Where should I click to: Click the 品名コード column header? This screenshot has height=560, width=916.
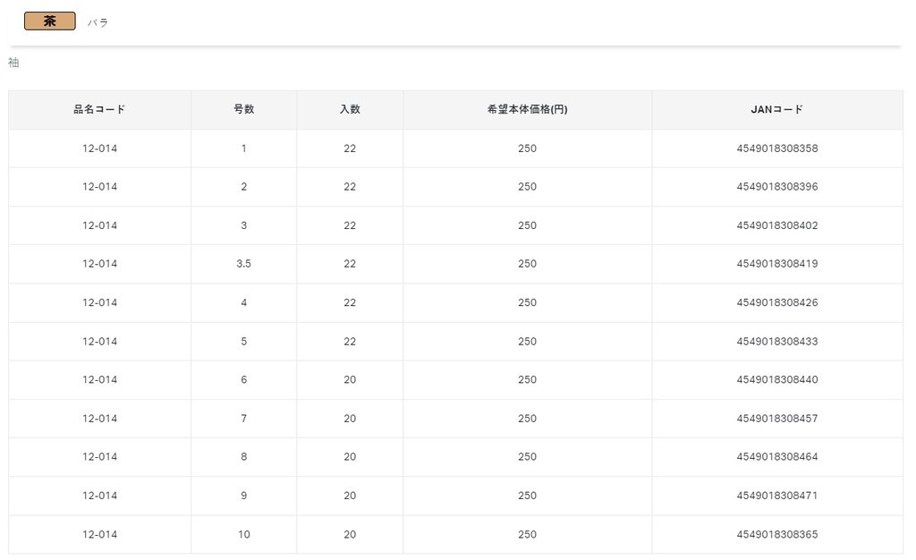99,109
